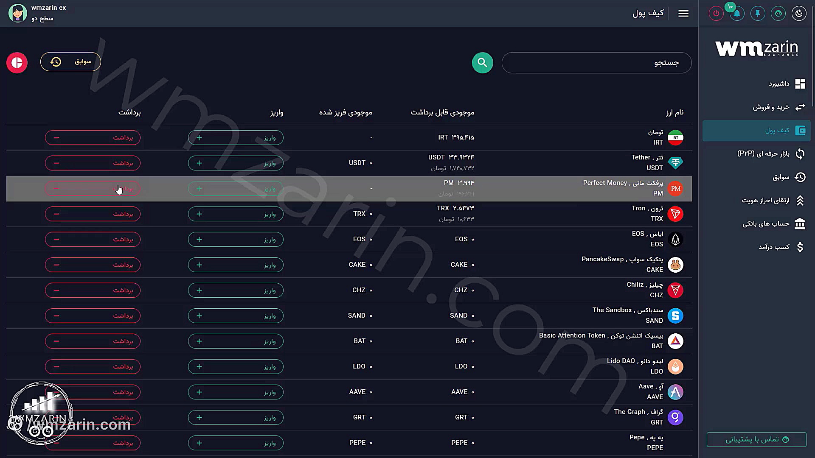
Task: Click the EOS coin icon
Action: 675,239
